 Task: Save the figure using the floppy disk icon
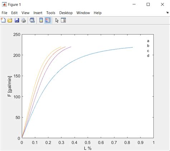coord(17,20)
